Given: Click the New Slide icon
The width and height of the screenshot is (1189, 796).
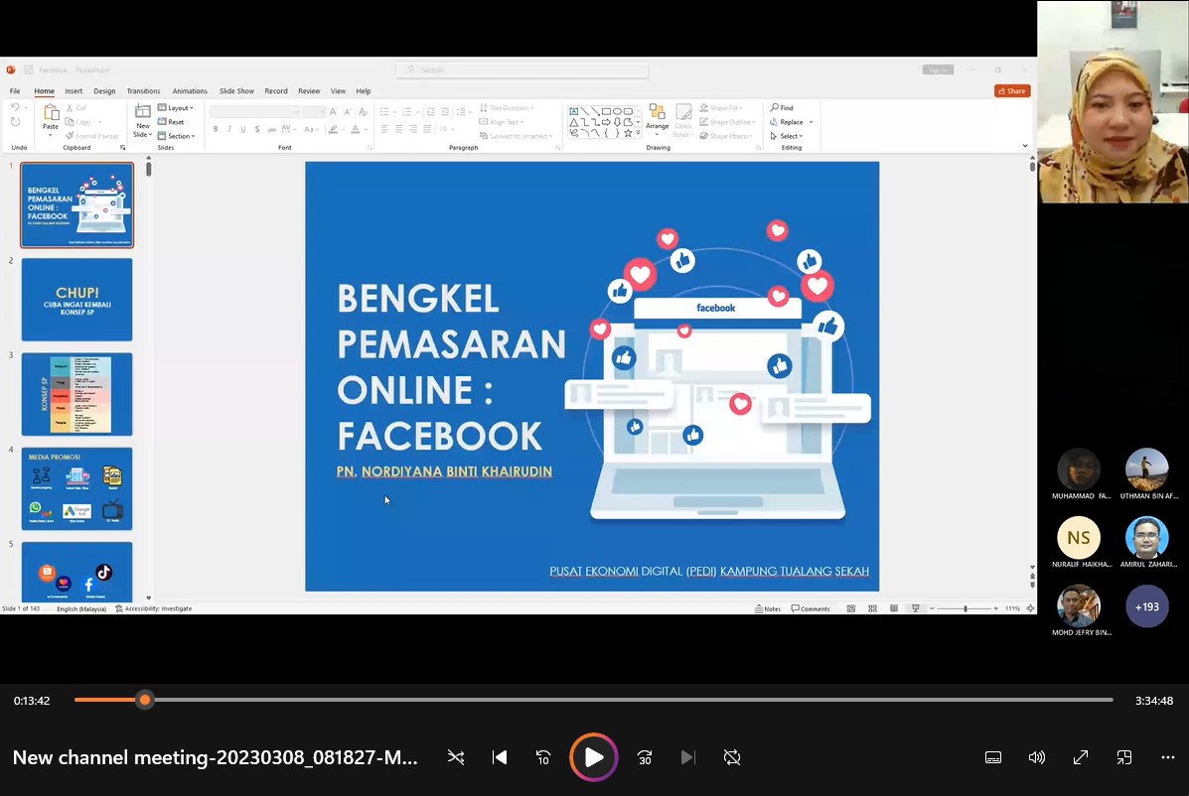Looking at the screenshot, I should (x=143, y=112).
